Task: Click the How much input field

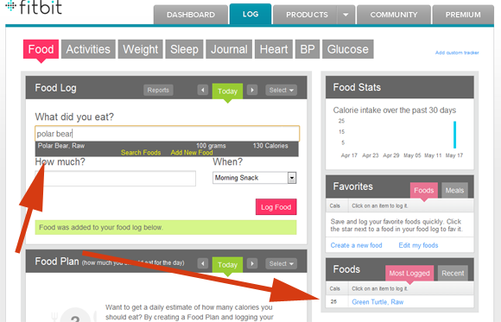Action: (x=116, y=178)
